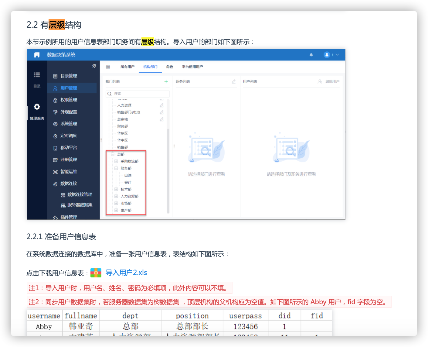Click the pencil icon in 职务列表 header

pyautogui.click(x=234, y=81)
